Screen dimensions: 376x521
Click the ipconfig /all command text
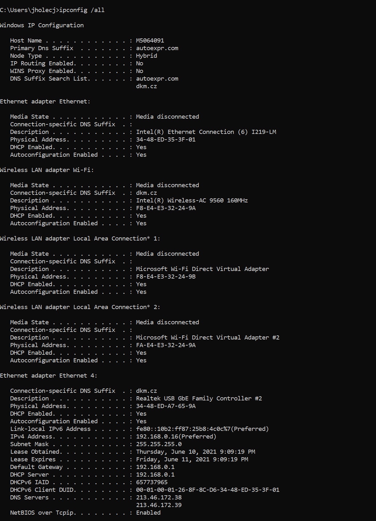82,10
